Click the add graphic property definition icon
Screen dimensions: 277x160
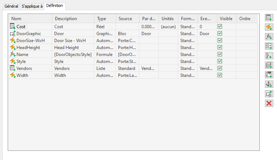click(269, 94)
